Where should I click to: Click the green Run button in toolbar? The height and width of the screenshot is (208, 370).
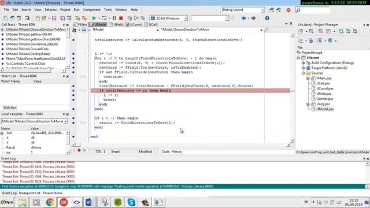coord(94,18)
